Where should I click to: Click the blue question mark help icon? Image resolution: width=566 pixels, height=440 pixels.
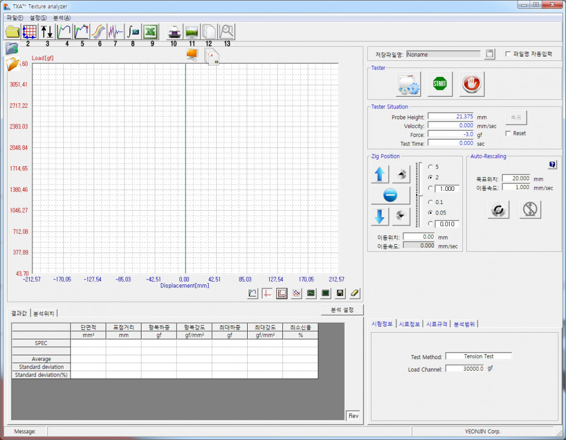(552, 164)
